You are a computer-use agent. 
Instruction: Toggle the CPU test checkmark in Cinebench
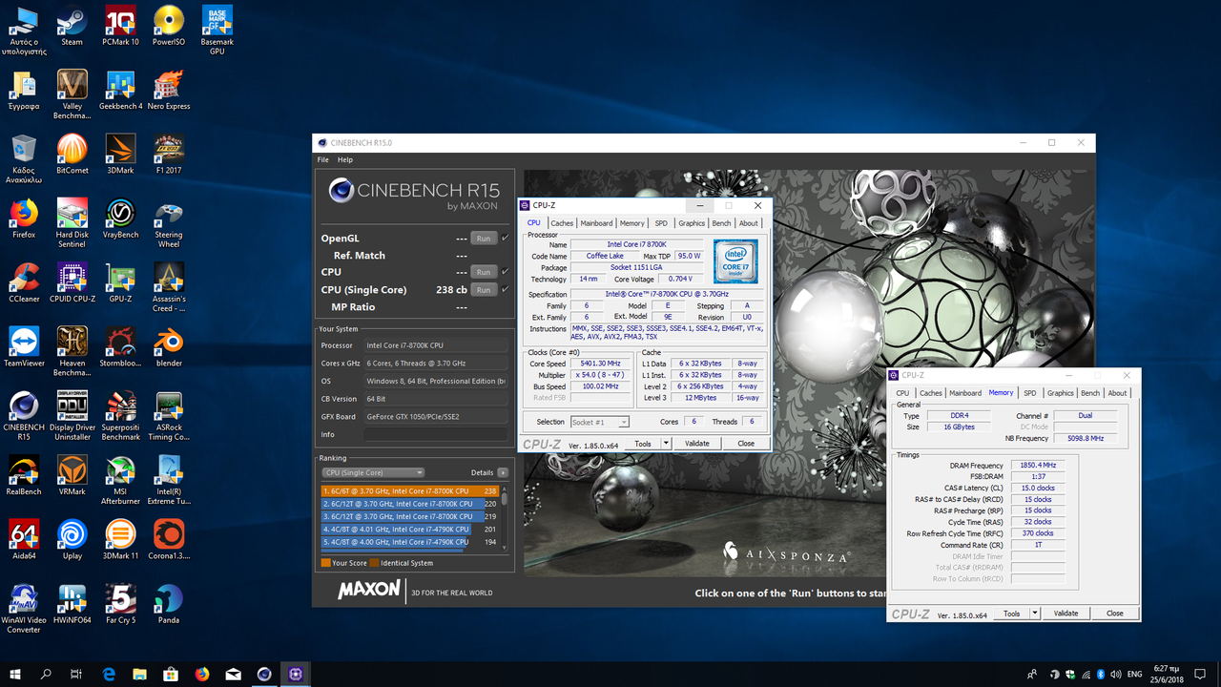[x=506, y=272]
